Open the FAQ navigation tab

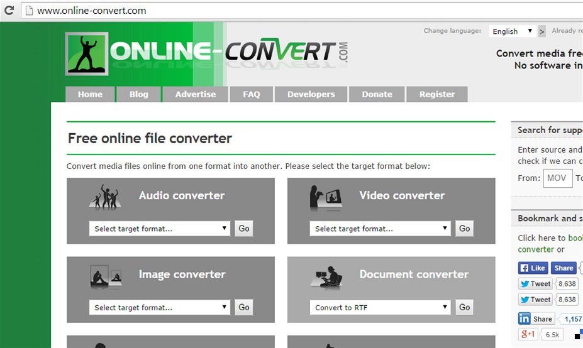point(251,94)
